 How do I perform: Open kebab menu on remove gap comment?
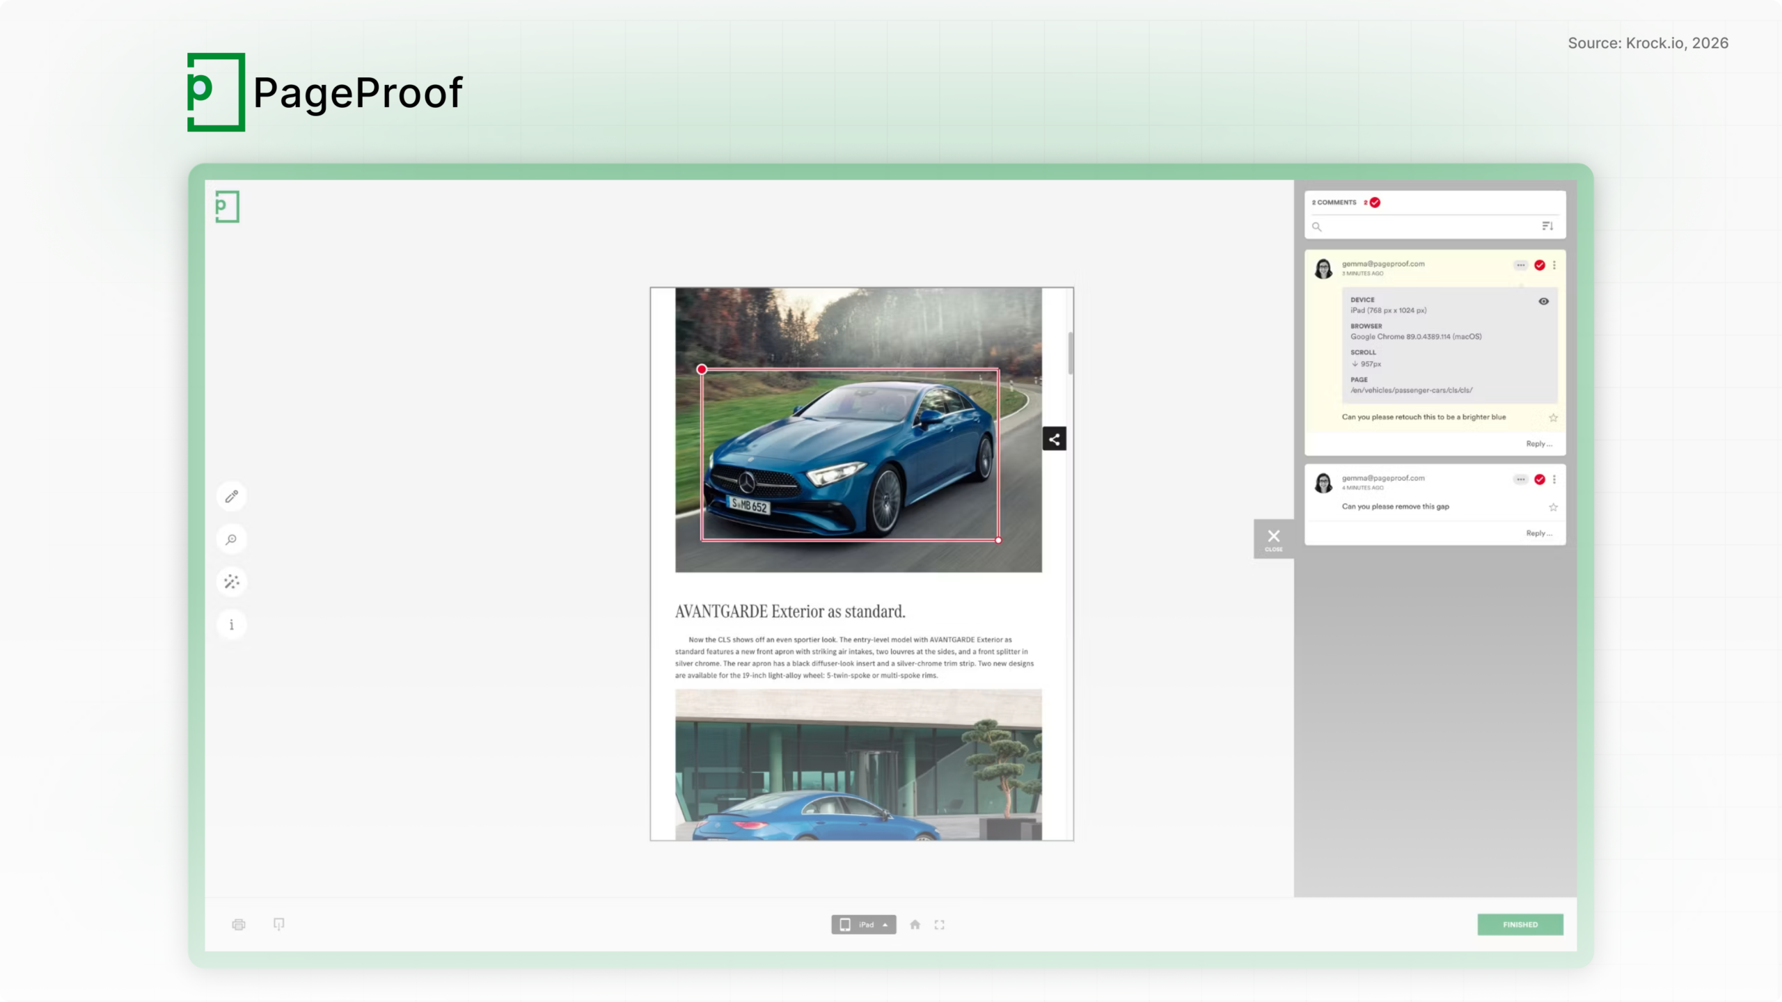1554,479
